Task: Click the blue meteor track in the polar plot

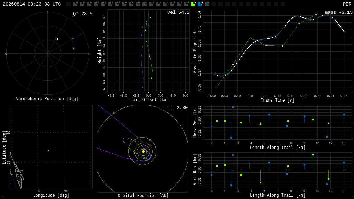Action: click(73, 39)
